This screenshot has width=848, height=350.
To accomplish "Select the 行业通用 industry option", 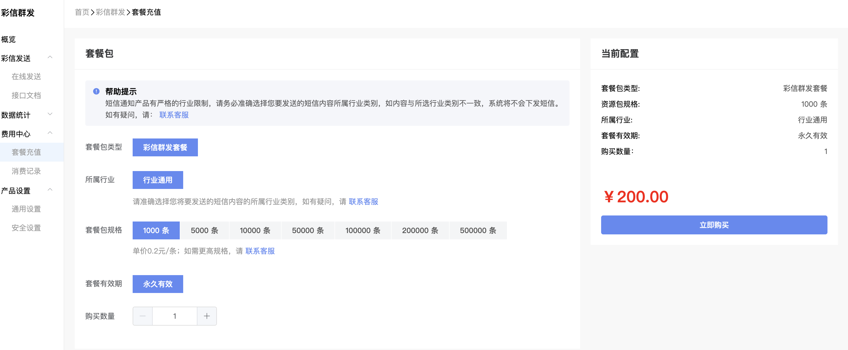I will pyautogui.click(x=158, y=180).
